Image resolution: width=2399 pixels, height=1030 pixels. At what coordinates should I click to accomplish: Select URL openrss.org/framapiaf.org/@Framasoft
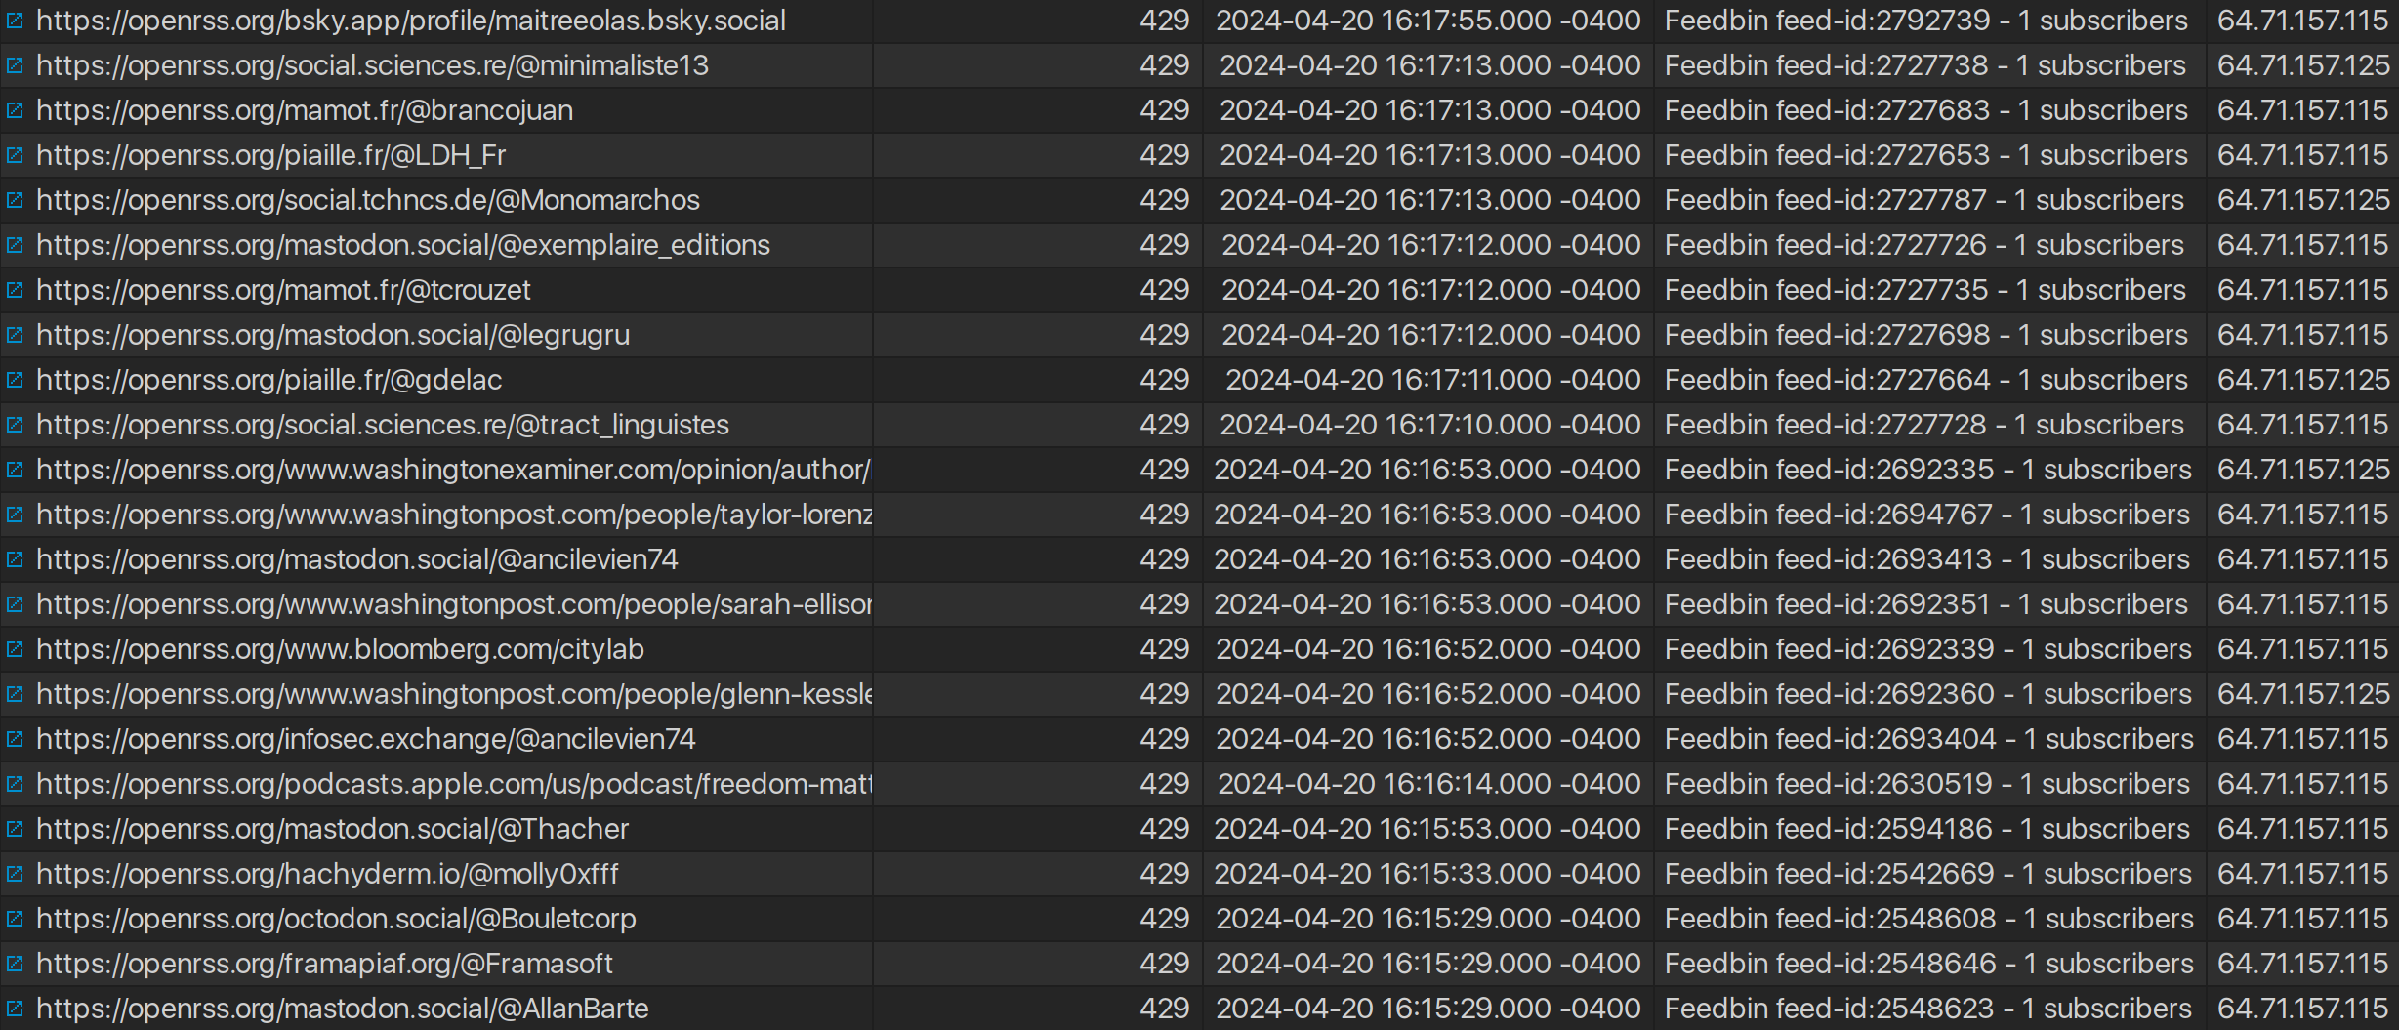324,964
